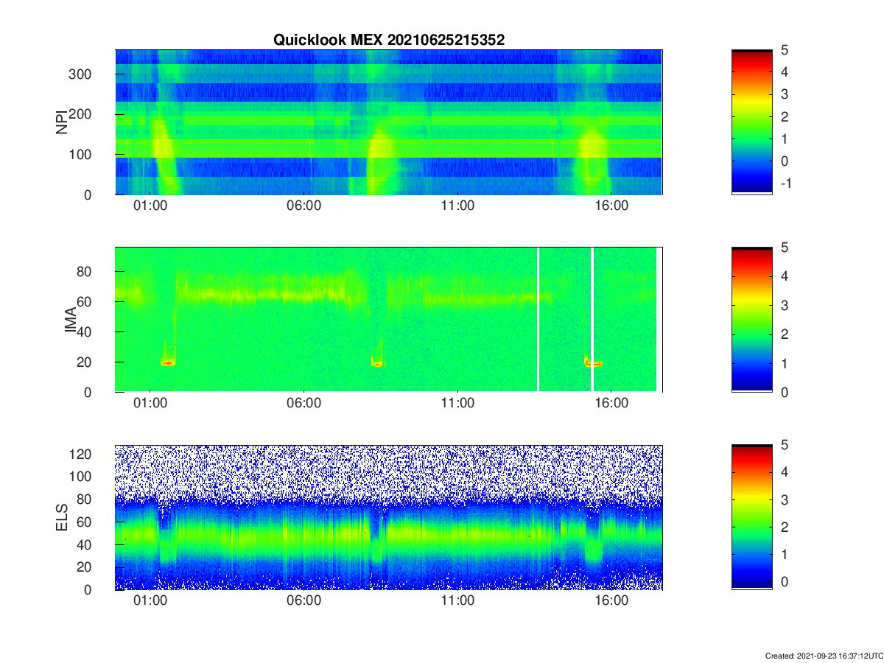The image size is (884, 663).
Task: Click the 5 value on NPI colorbar
Action: [x=785, y=50]
